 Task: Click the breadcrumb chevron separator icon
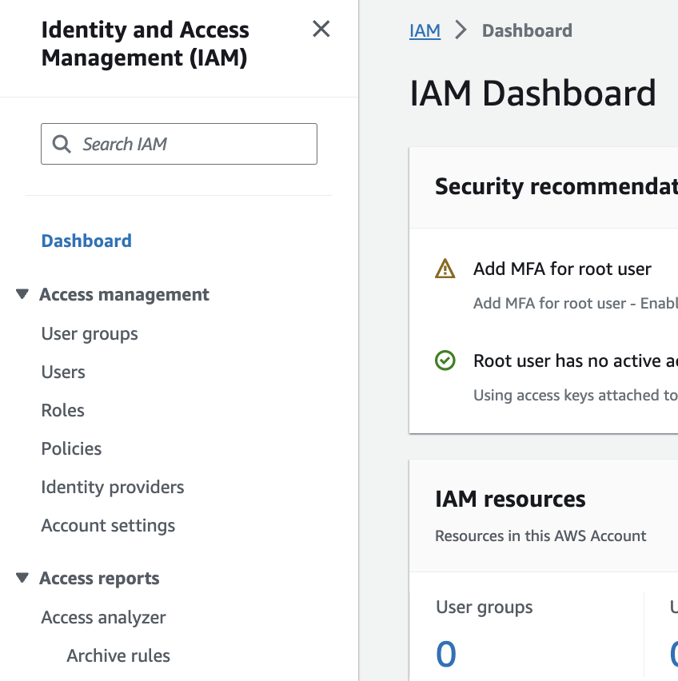pyautogui.click(x=461, y=30)
